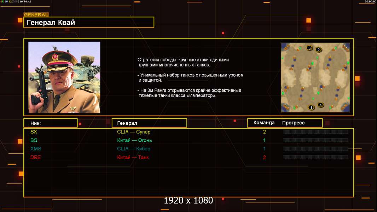Select player SX nickname
Image resolution: width=377 pixels, height=212 pixels.
click(x=34, y=132)
